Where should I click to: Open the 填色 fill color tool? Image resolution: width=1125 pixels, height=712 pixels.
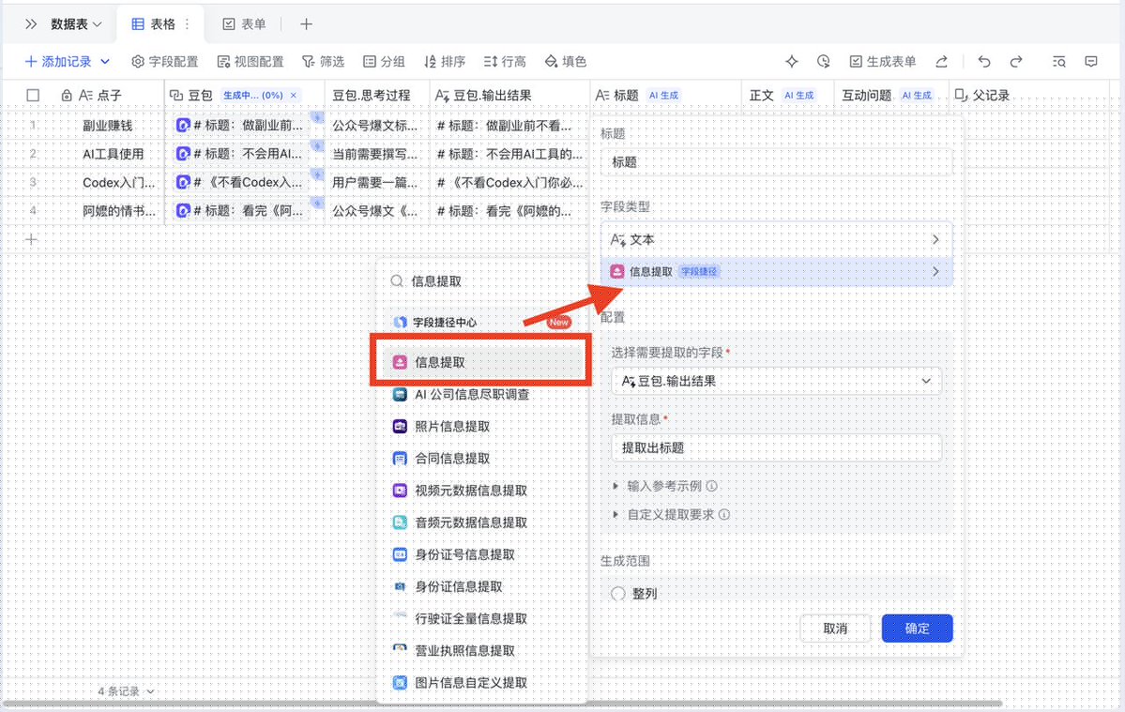566,62
